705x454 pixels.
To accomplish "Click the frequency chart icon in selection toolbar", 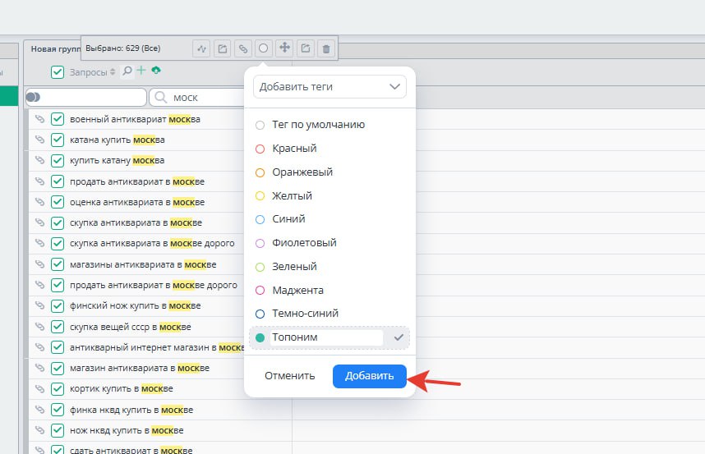I will (x=201, y=48).
